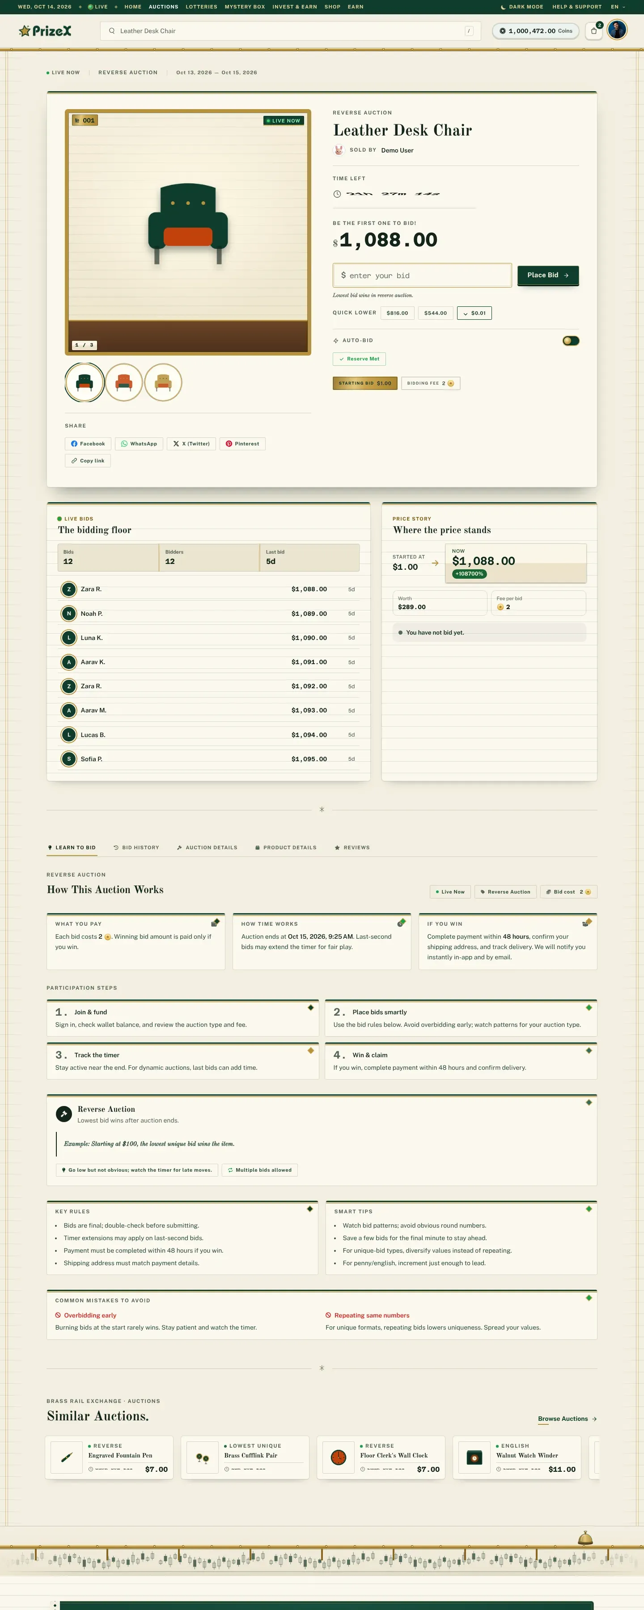Open the user profile avatar
The height and width of the screenshot is (1610, 644).
[616, 30]
